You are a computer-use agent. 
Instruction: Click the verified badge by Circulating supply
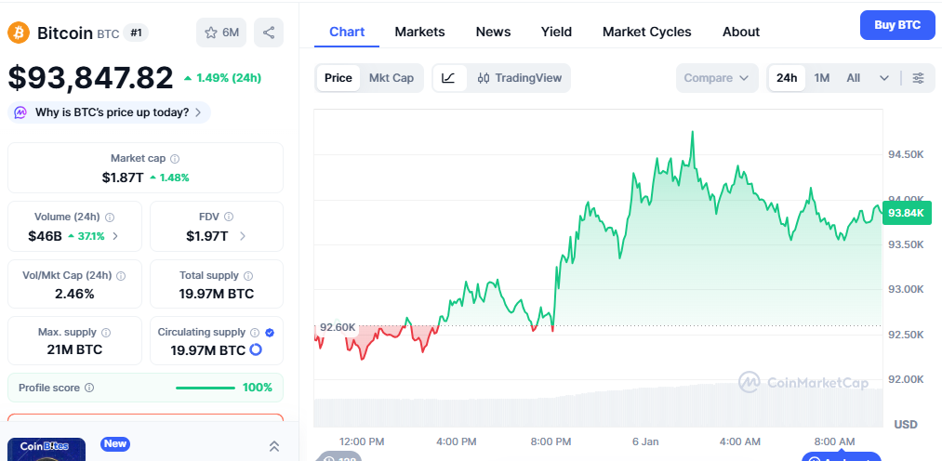270,333
